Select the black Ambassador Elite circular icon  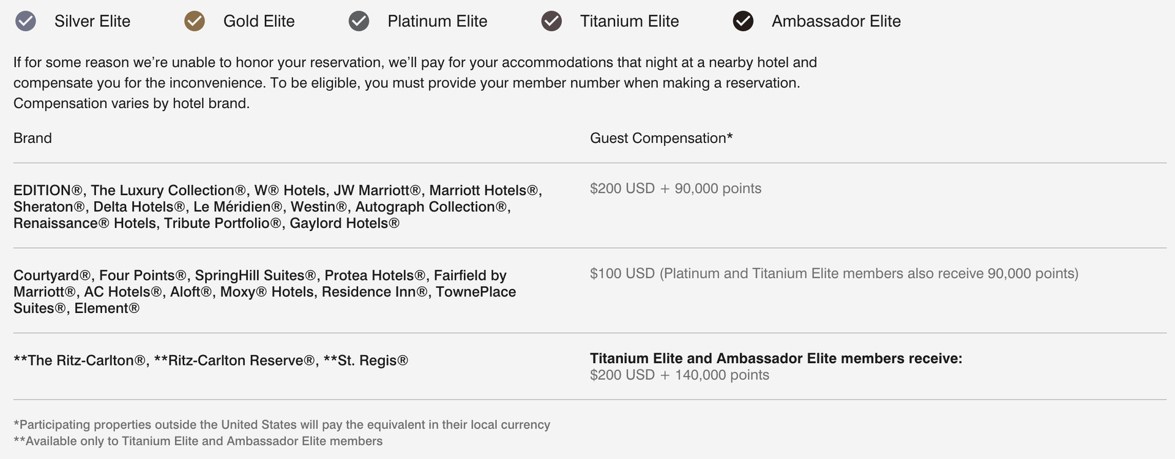(743, 20)
